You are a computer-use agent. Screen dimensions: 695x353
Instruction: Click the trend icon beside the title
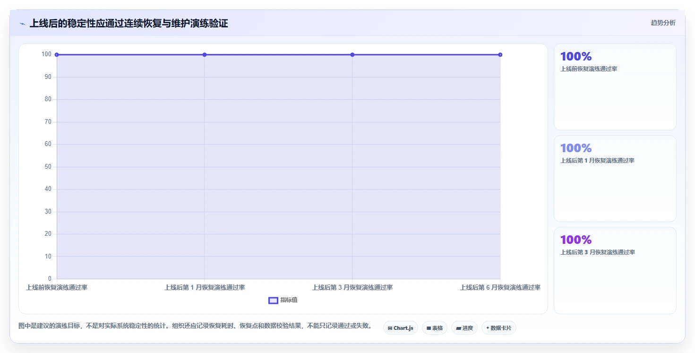point(22,24)
